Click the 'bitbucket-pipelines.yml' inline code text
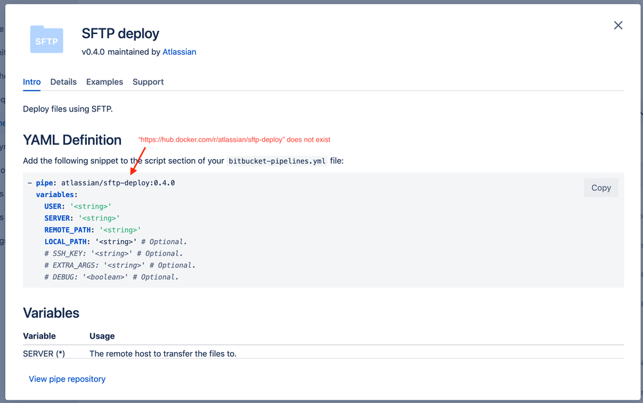 pos(277,161)
